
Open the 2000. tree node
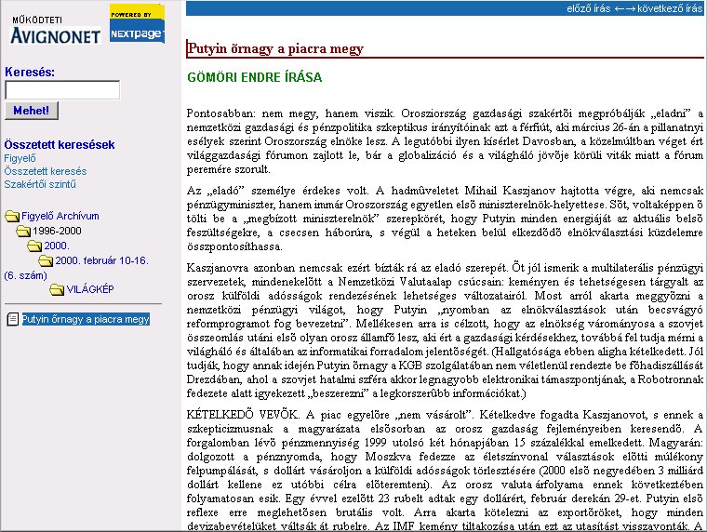(57, 246)
